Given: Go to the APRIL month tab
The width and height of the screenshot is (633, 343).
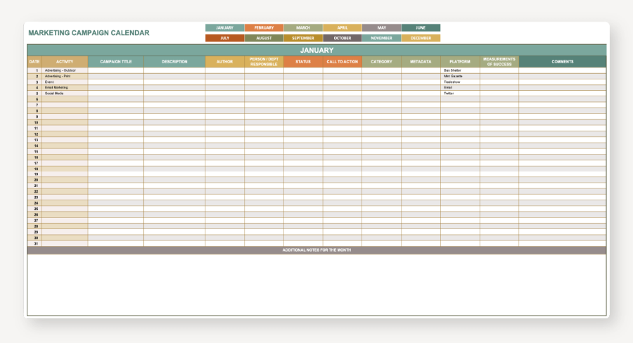Looking at the screenshot, I should pos(343,28).
